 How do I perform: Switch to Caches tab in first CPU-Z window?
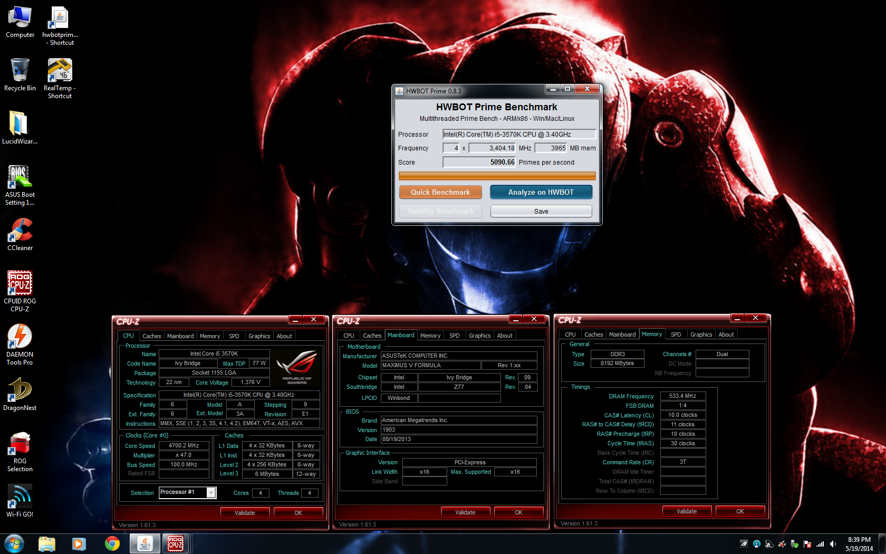pyautogui.click(x=152, y=336)
